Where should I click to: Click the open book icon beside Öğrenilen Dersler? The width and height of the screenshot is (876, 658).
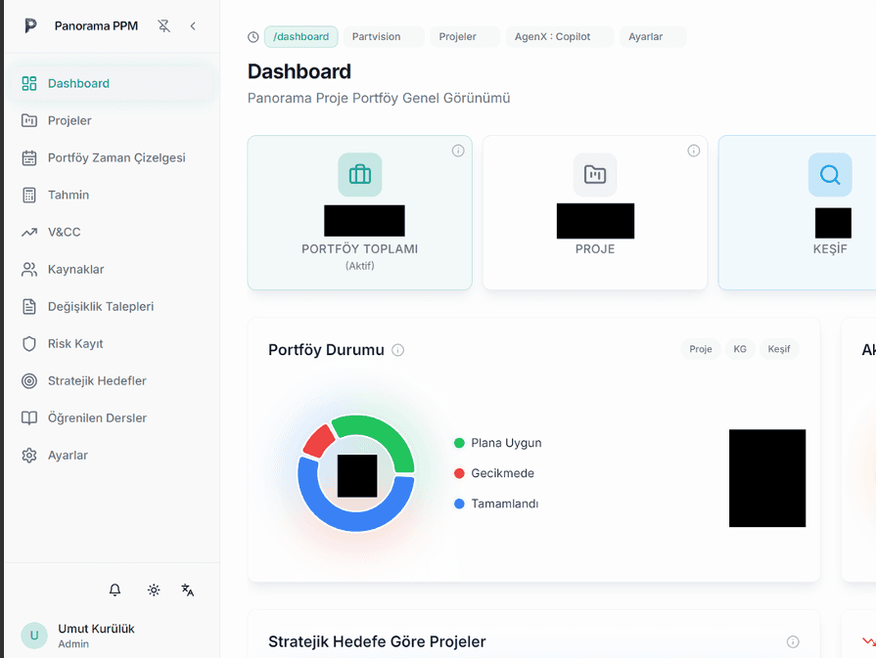coord(29,418)
